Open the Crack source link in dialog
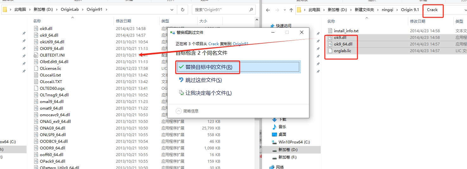 point(213,44)
